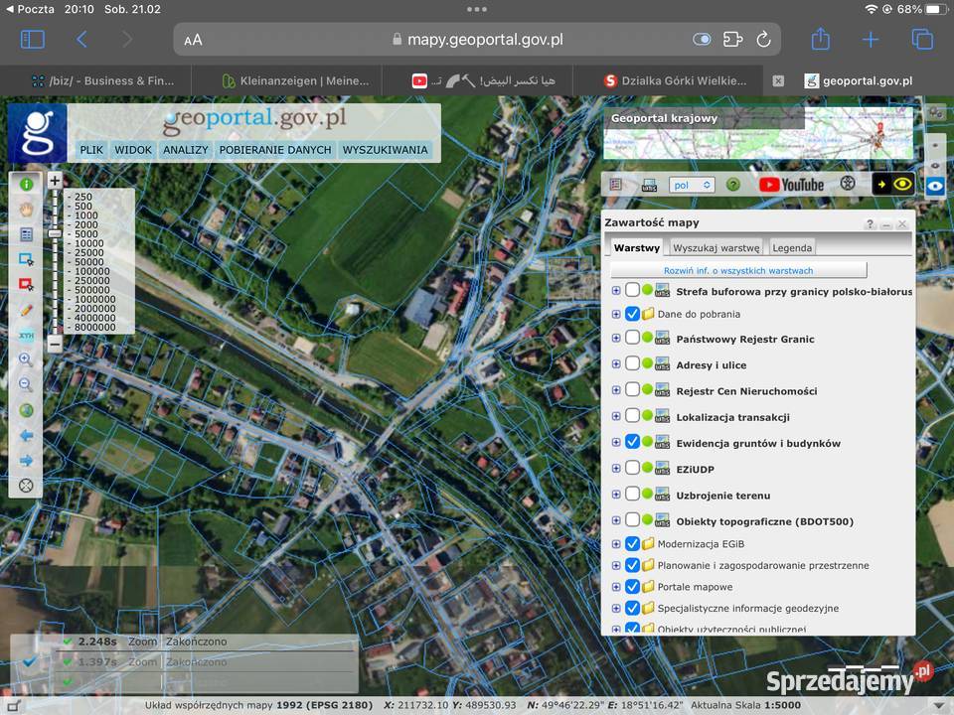Click the WYSZUKIWANIA menu button
The height and width of the screenshot is (715, 954).
click(x=386, y=150)
